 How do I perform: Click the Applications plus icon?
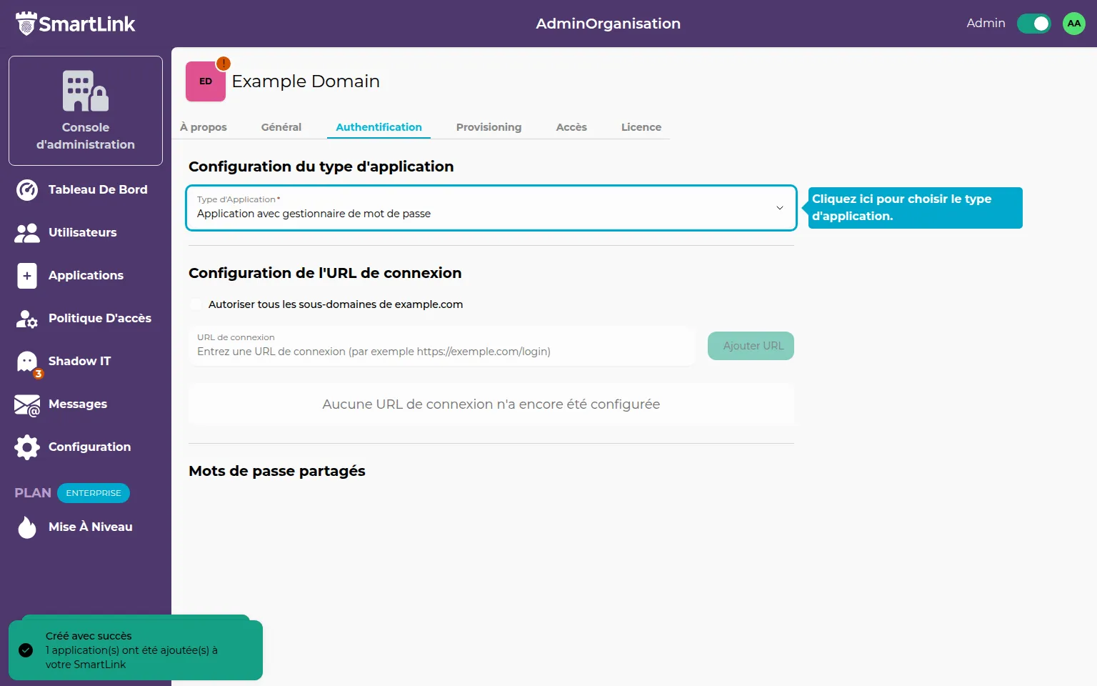(27, 275)
